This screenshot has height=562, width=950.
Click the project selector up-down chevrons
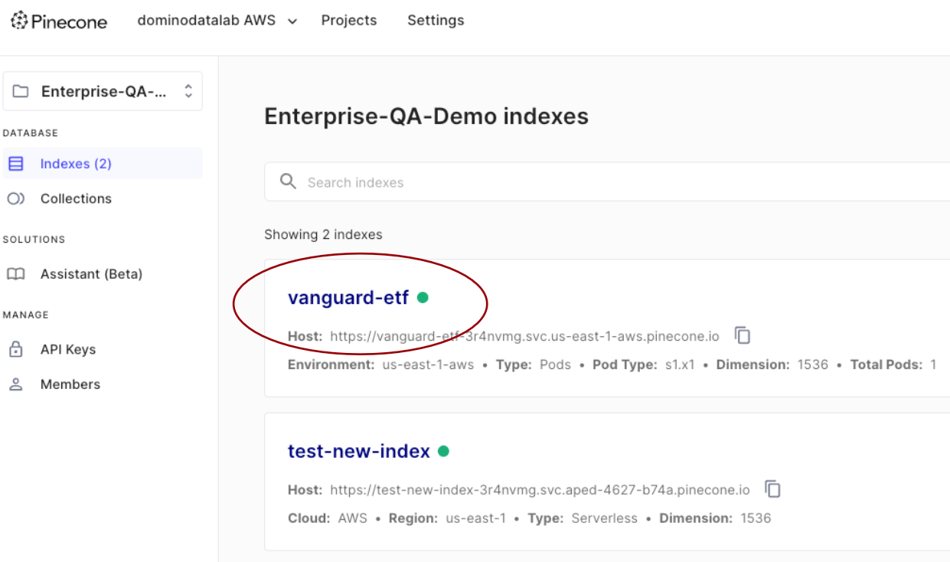[x=188, y=91]
